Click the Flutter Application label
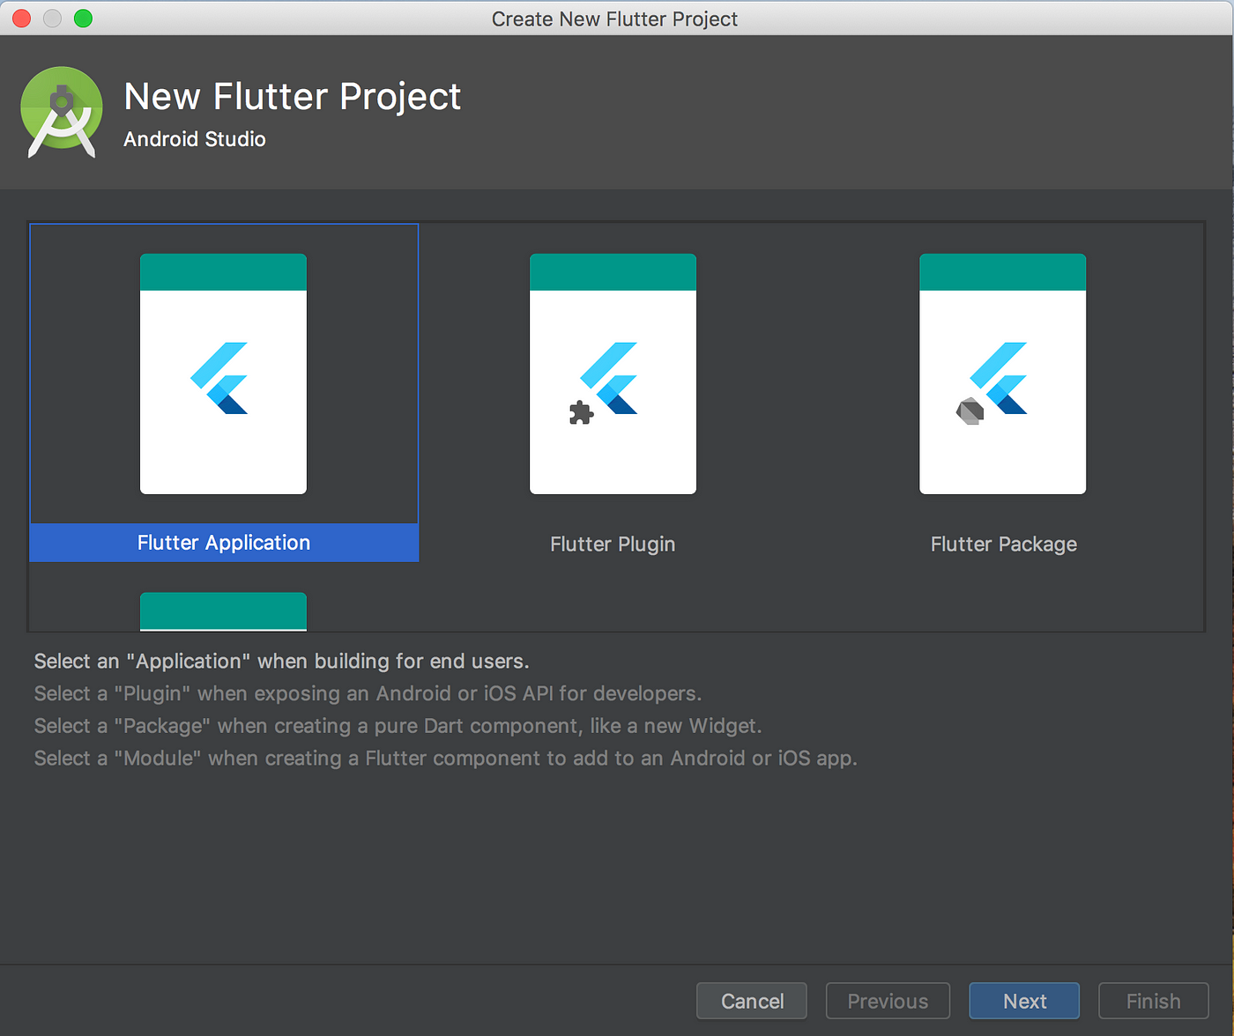Viewport: 1234px width, 1036px height. [x=224, y=543]
